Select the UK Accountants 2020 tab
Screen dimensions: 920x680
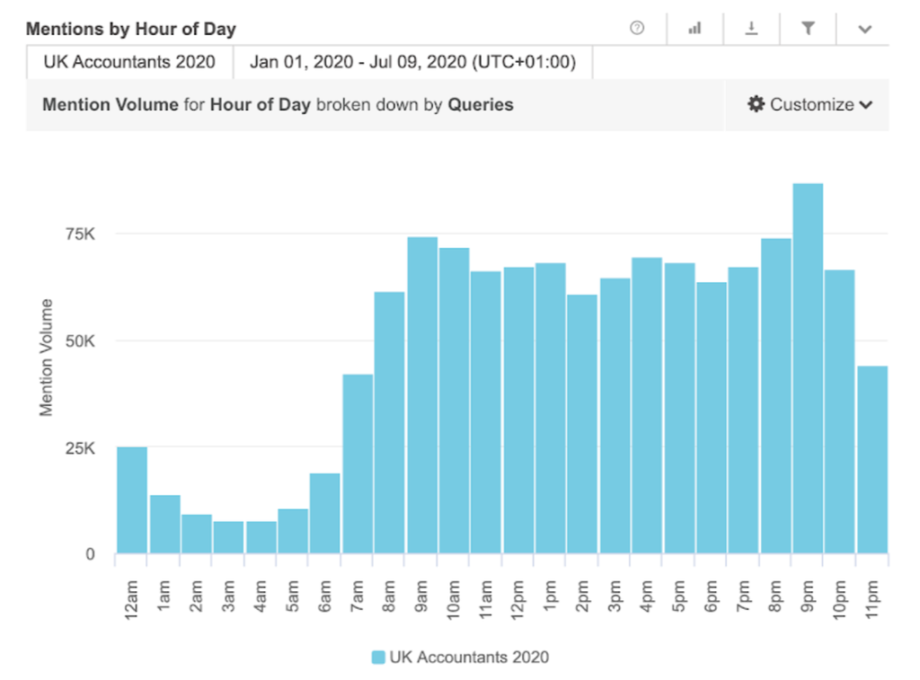pos(130,62)
